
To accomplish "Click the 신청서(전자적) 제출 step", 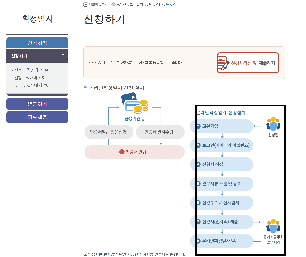I will point(221,222).
